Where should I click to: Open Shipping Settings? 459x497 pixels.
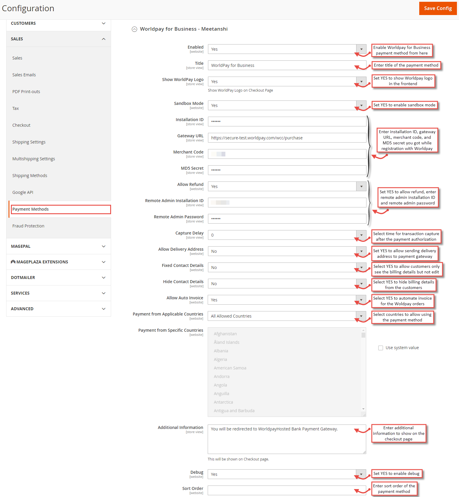[x=29, y=142]
